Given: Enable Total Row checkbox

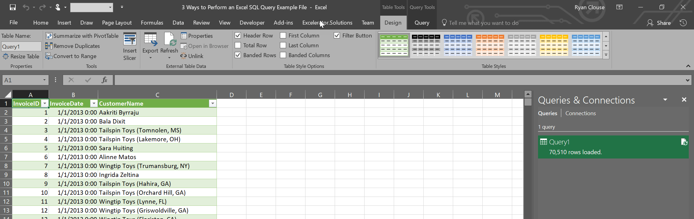Looking at the screenshot, I should point(238,45).
